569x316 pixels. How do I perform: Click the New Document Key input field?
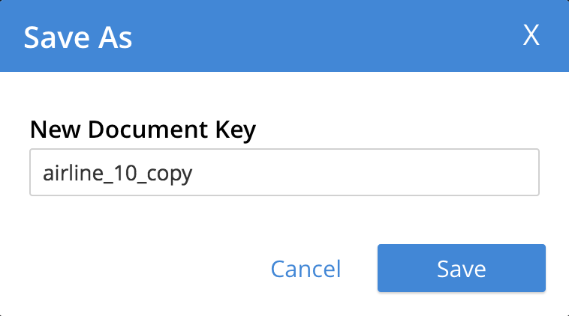[284, 173]
